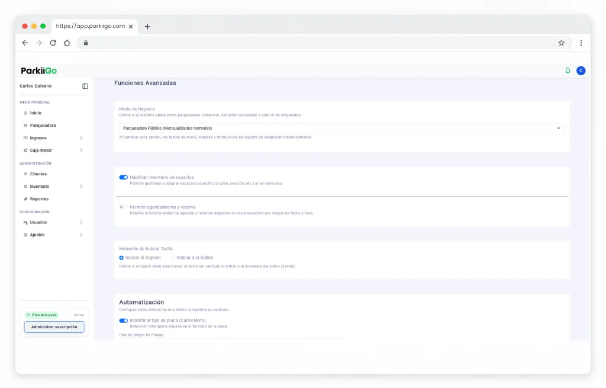Click the notifications bell icon

pos(568,70)
